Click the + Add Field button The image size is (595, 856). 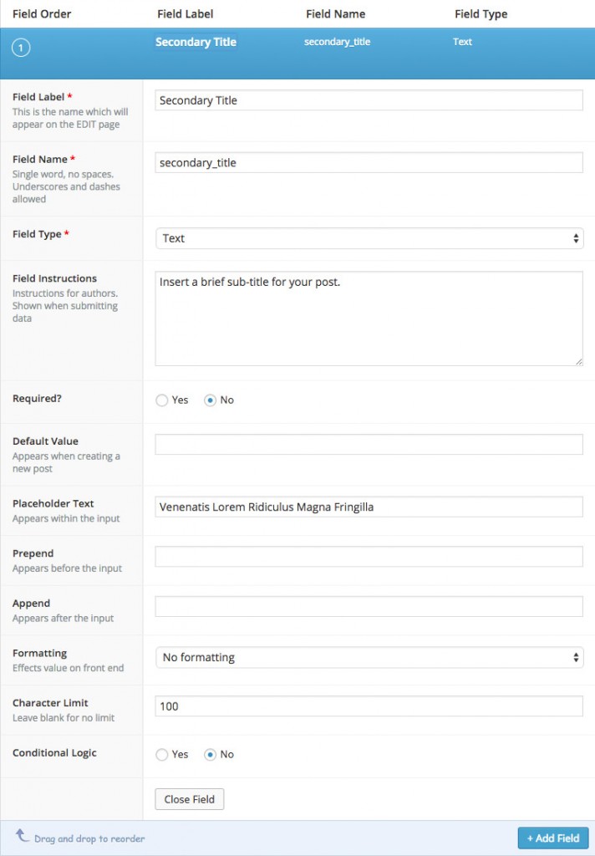(552, 838)
